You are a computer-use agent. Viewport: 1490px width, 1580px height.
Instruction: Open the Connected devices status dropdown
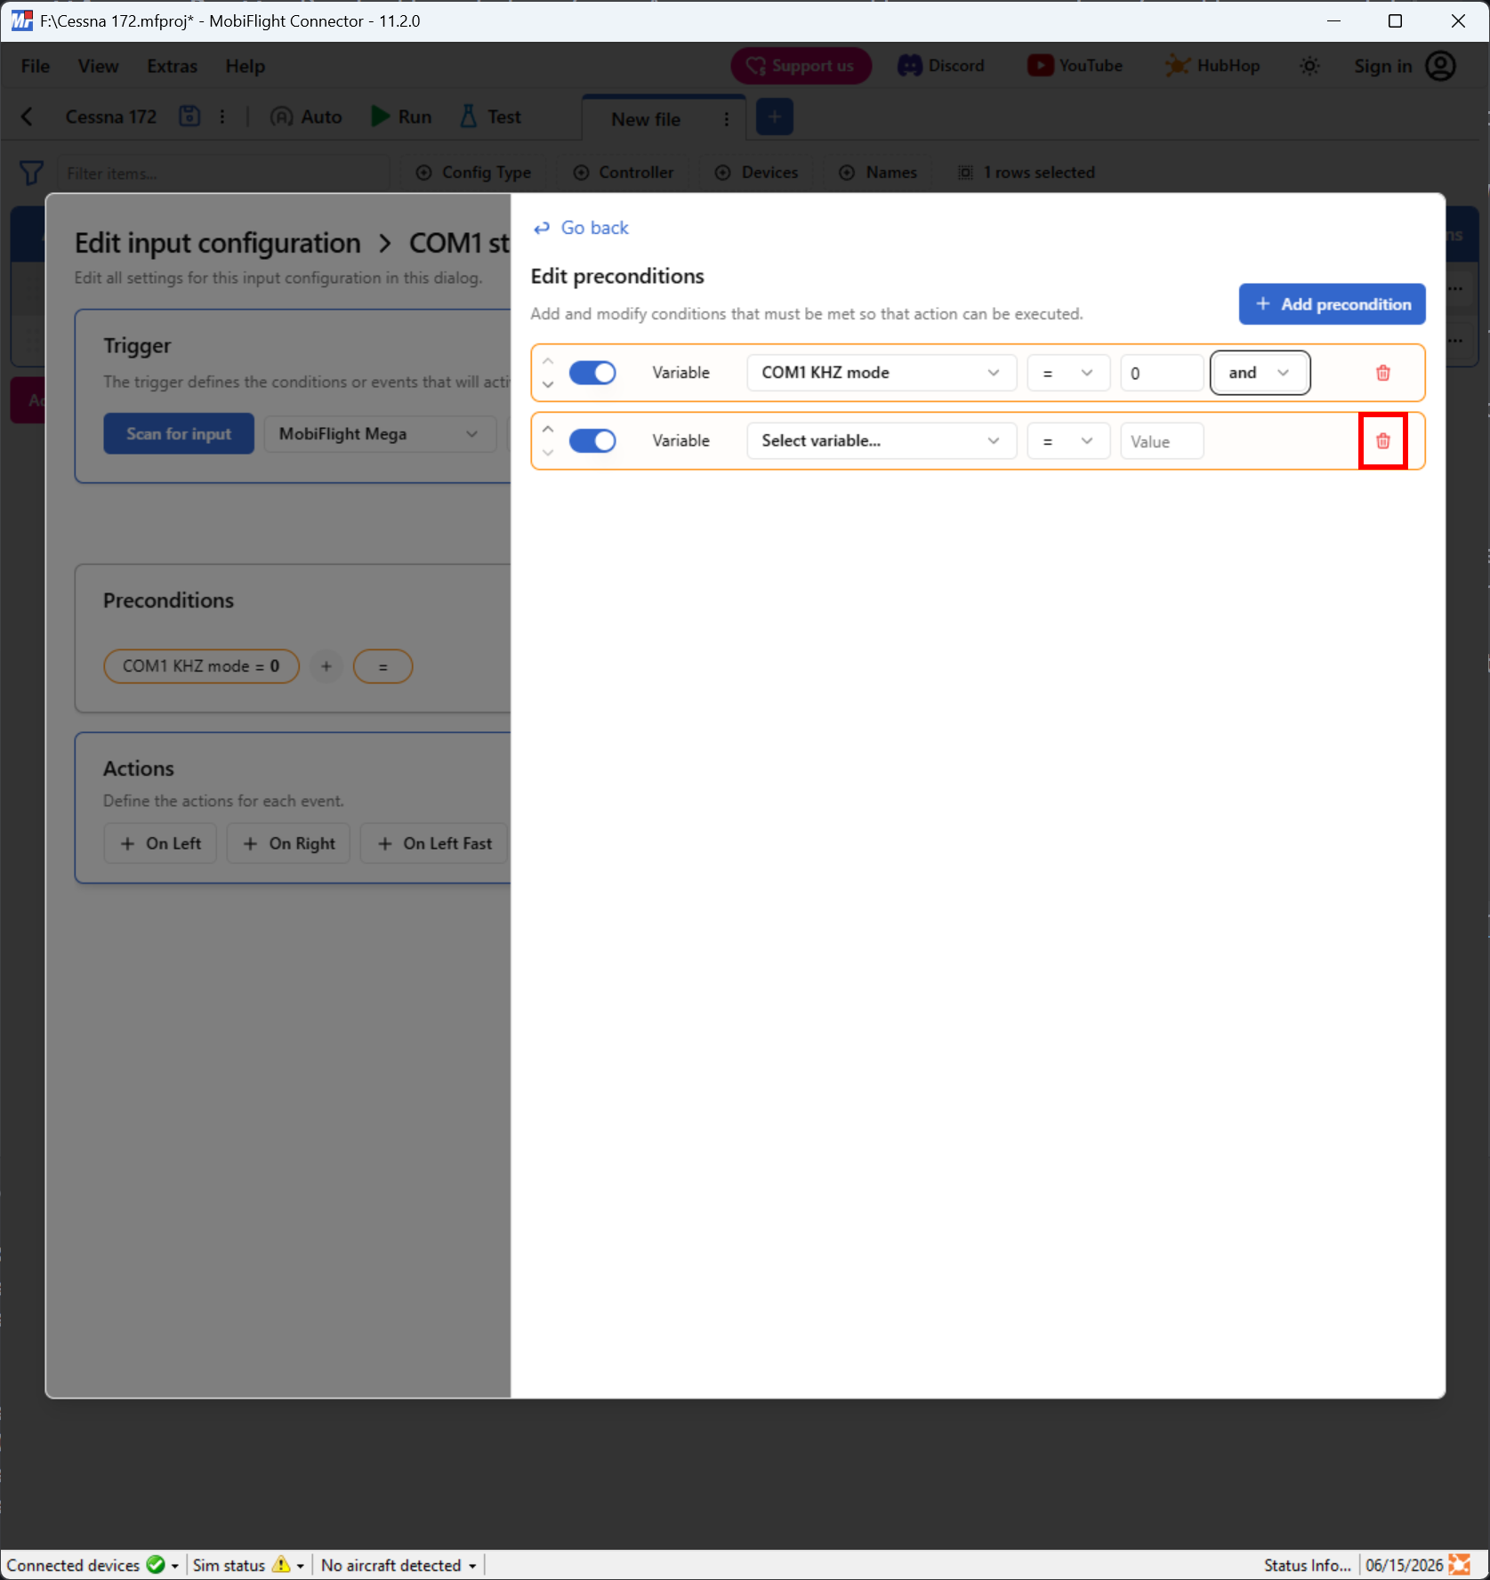tap(93, 1565)
